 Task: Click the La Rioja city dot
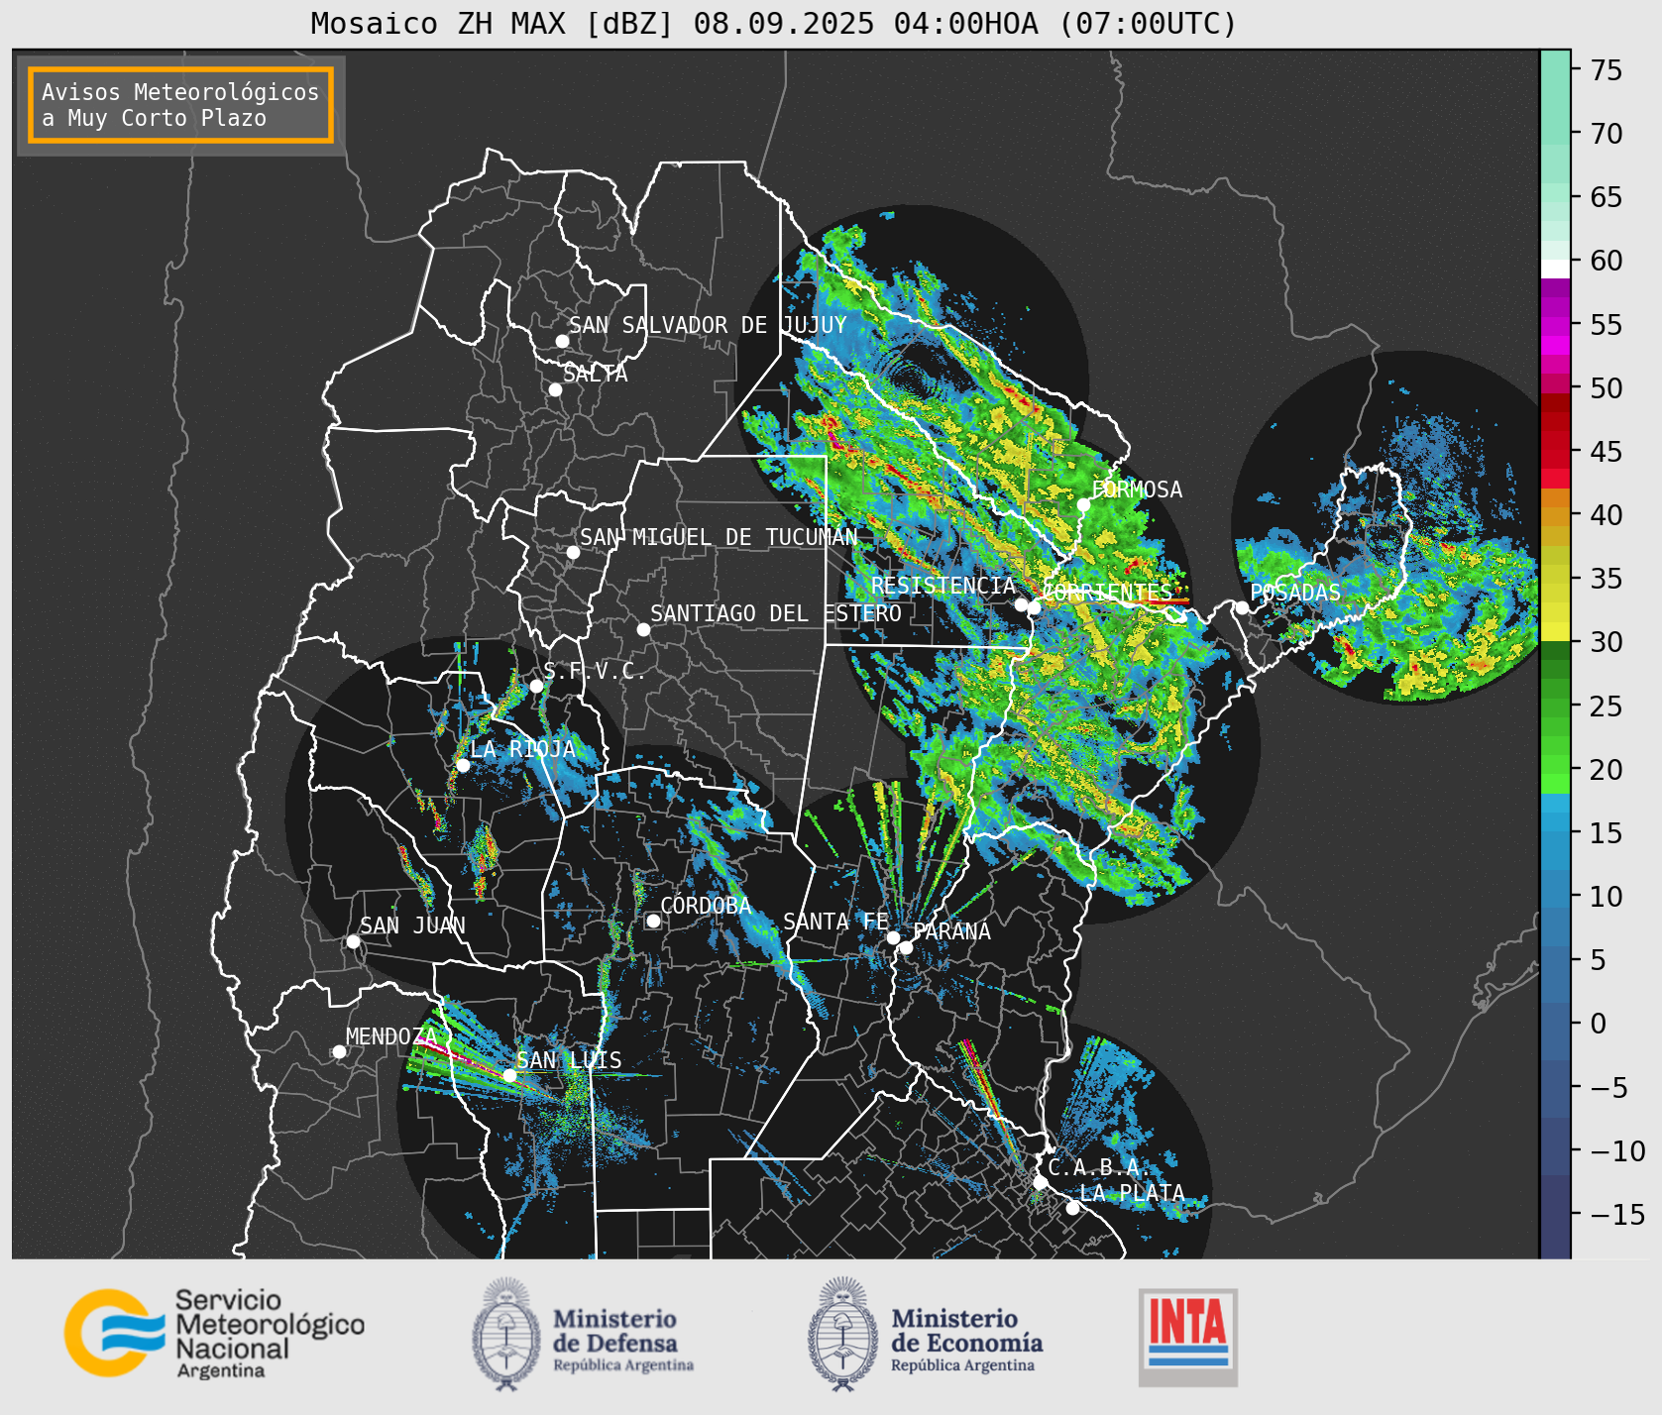[x=463, y=765]
